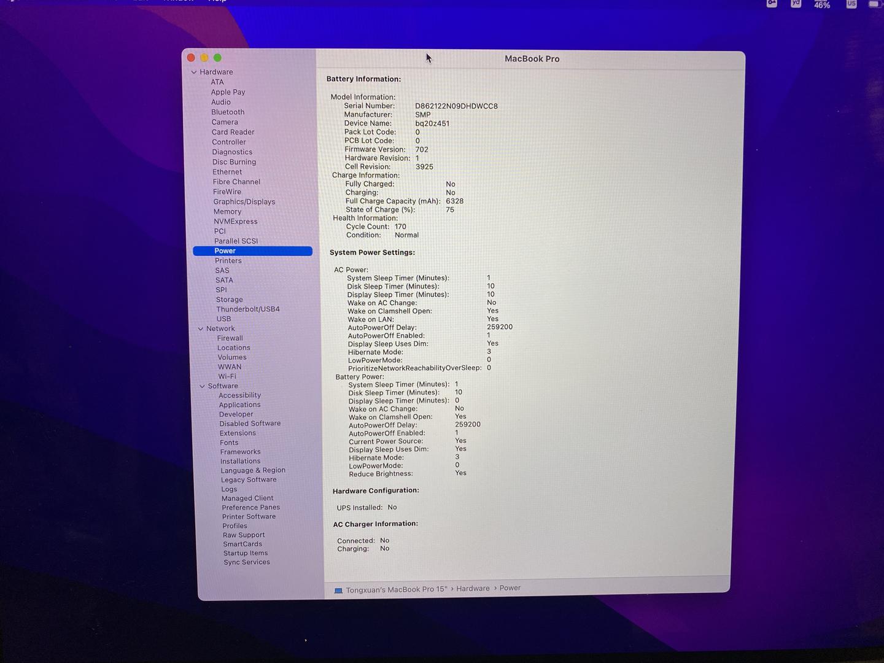
Task: Open Installations history
Action: (x=241, y=462)
